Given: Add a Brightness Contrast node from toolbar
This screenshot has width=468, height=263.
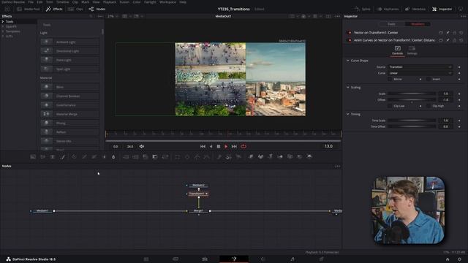Looking at the screenshot, I should coord(104,156).
